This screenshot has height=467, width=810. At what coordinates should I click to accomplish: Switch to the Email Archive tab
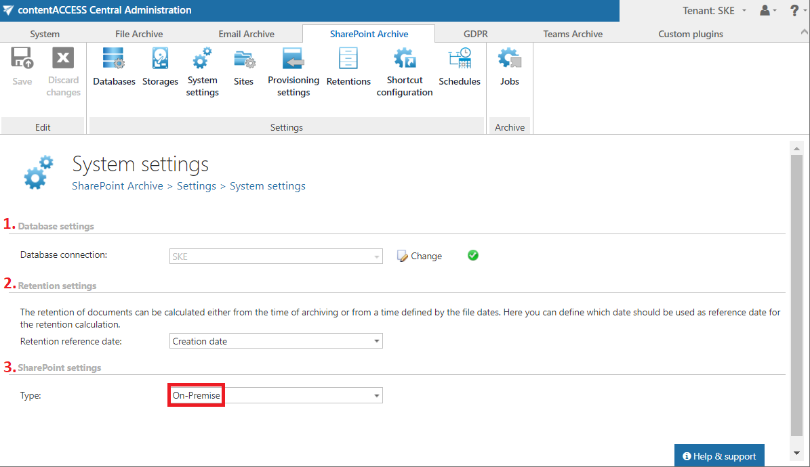coord(246,34)
